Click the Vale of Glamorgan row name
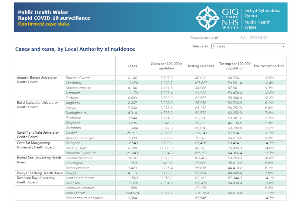This screenshot has width=302, height=201. click(x=80, y=138)
